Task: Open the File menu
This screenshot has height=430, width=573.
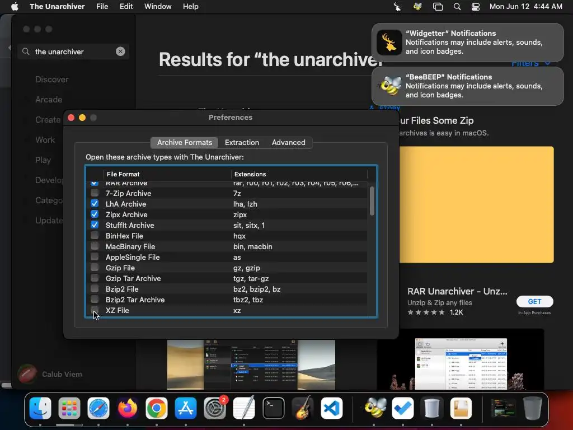Action: point(102,6)
